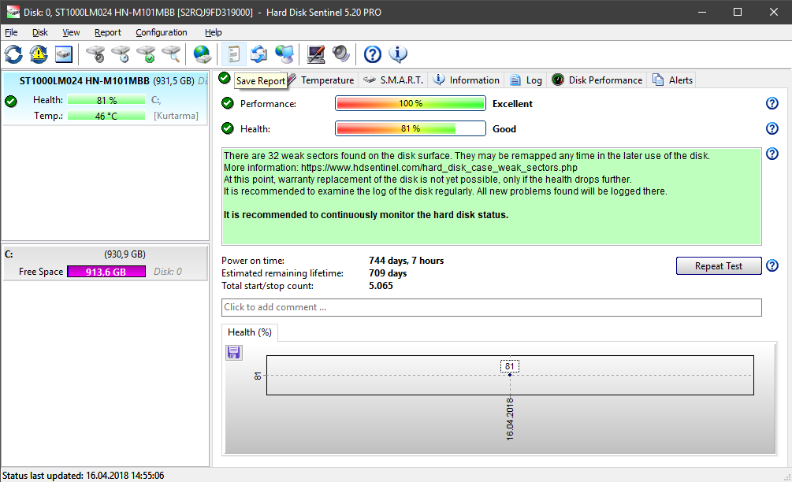Click the 81 data point on health graph

tap(510, 375)
